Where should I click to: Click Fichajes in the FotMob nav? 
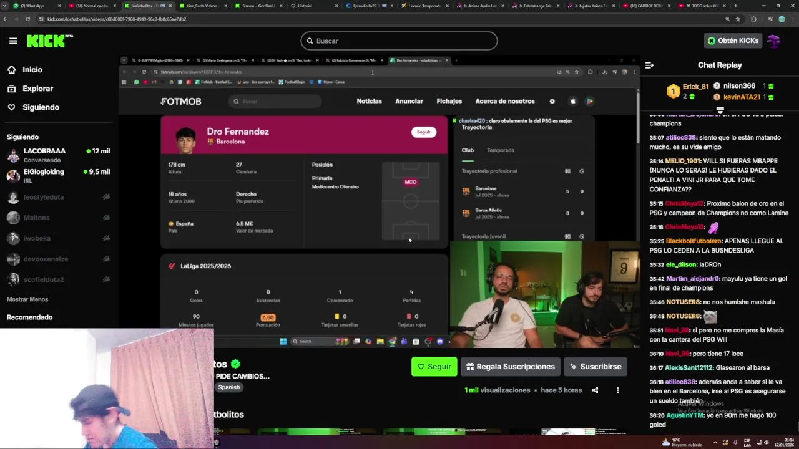pos(449,101)
